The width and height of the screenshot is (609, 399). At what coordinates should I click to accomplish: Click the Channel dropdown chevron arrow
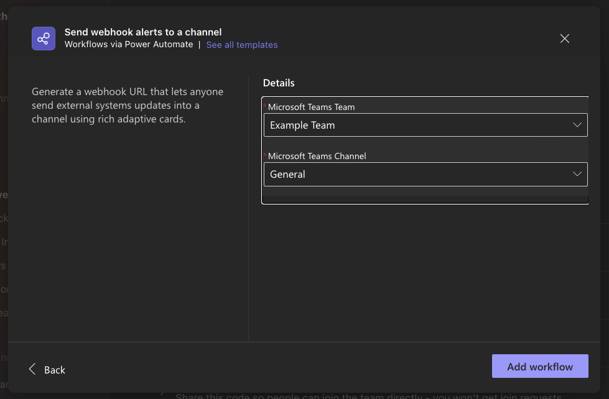pos(577,174)
